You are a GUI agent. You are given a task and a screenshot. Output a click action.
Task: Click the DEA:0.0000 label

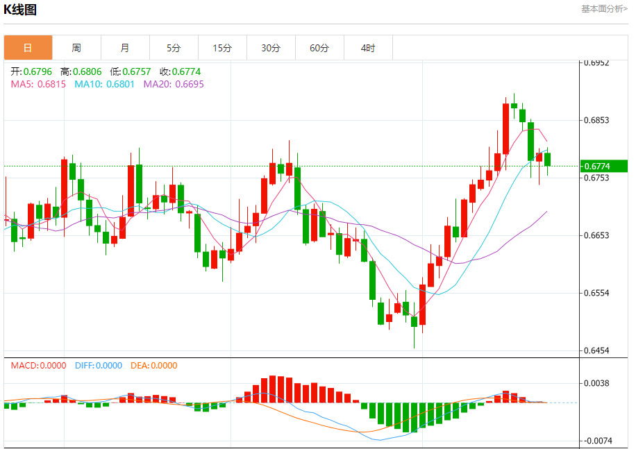pyautogui.click(x=154, y=366)
